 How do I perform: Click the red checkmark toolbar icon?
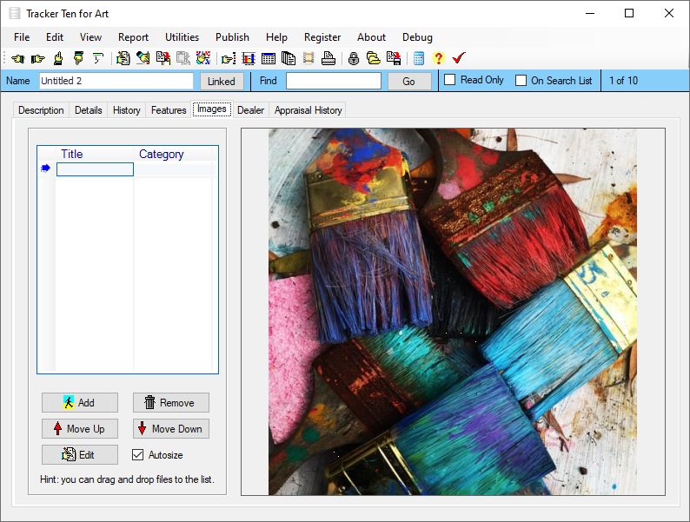459,59
